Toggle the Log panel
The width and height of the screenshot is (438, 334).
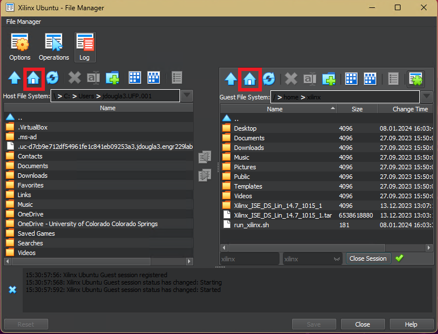tap(85, 47)
